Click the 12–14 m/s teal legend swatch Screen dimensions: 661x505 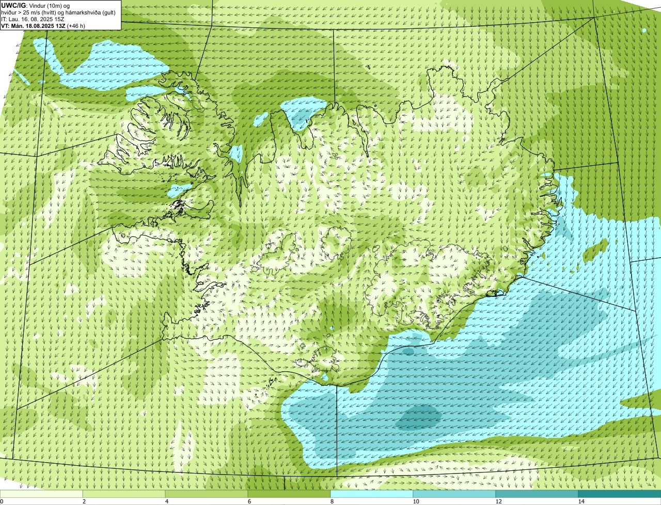click(537, 494)
